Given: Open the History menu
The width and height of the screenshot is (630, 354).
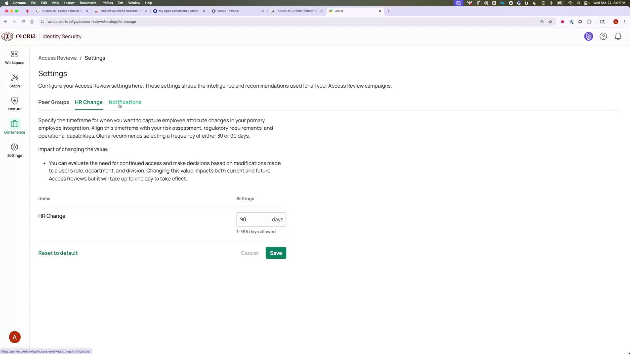Looking at the screenshot, I should click(69, 3).
